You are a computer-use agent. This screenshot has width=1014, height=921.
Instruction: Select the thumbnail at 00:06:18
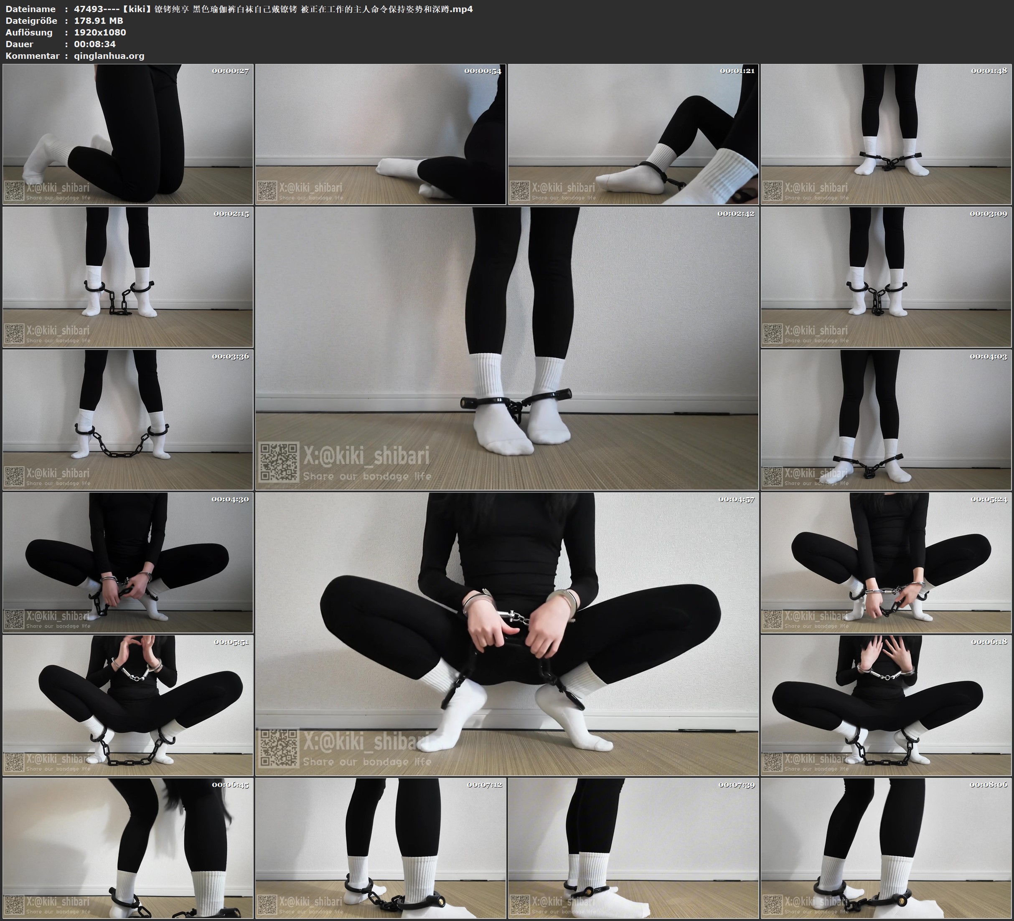click(886, 705)
